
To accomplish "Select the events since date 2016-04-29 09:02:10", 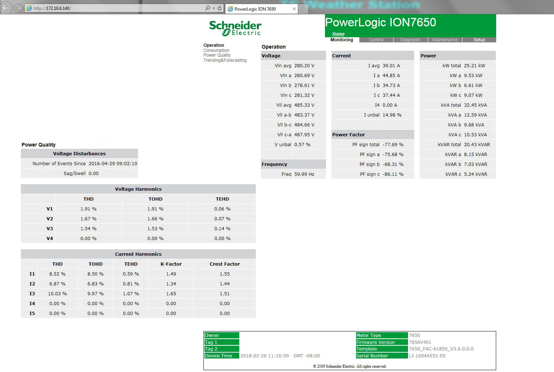I will point(113,164).
